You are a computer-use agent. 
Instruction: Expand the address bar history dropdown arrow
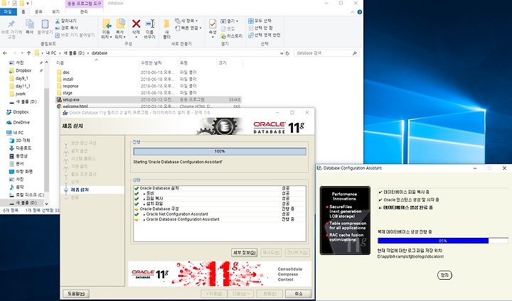click(x=282, y=53)
